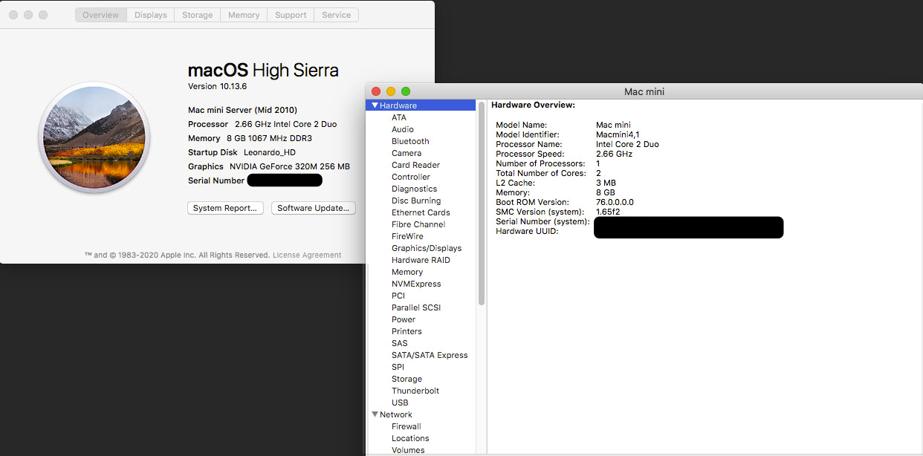The image size is (923, 456).
Task: Choose Camera from the hardware list
Action: click(x=407, y=153)
